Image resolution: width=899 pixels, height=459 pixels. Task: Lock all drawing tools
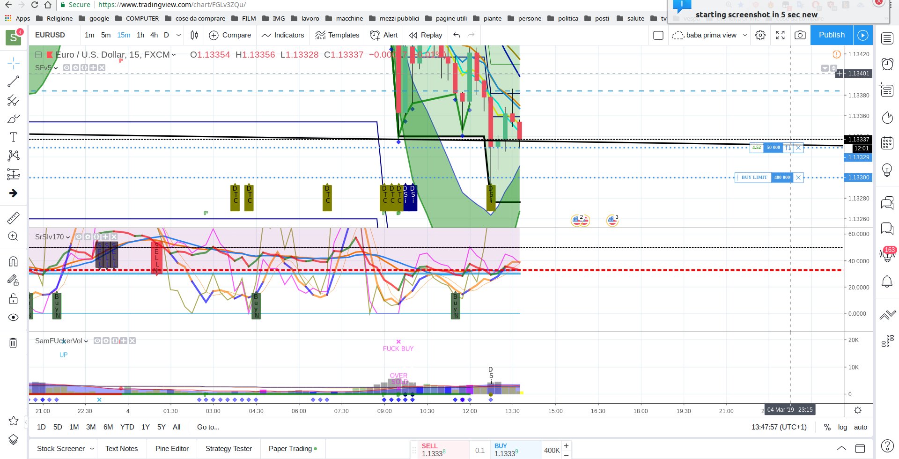coord(13,299)
